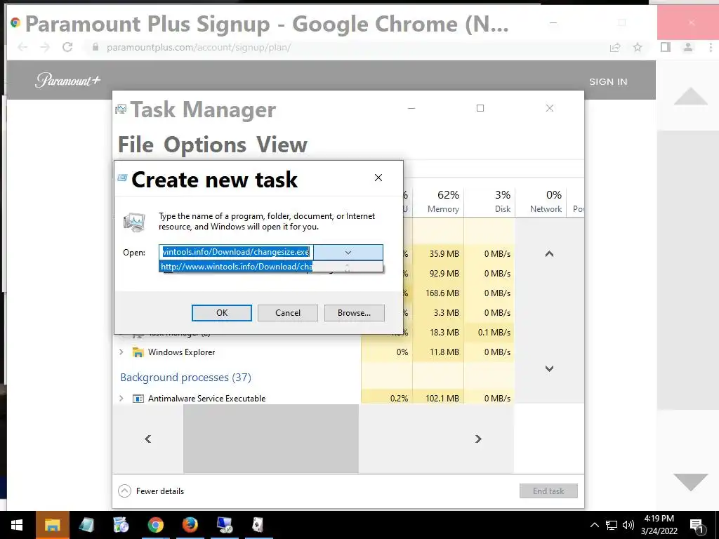
Task: Click the Task Manager horizontal scrollbar thumb
Action: [271, 439]
